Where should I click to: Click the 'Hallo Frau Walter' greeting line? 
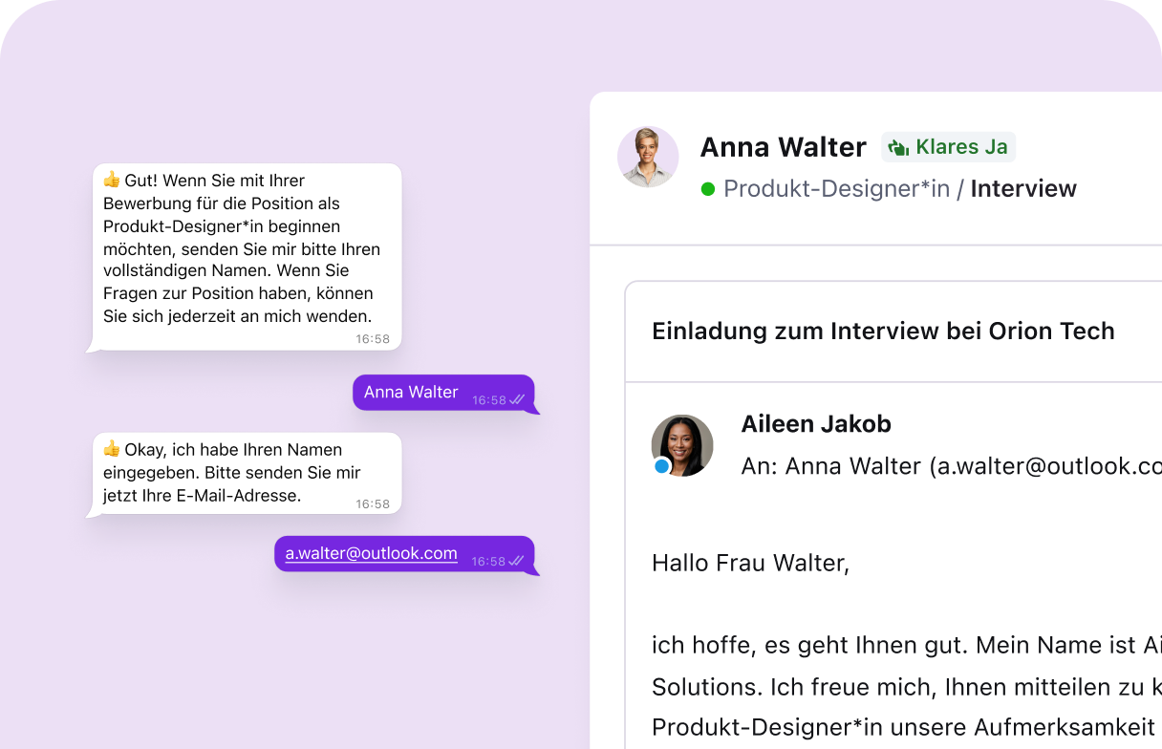tap(750, 563)
